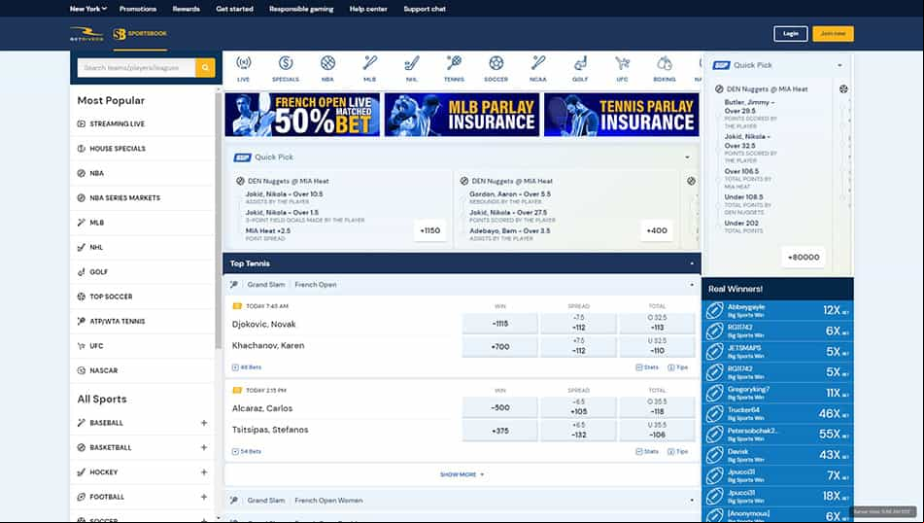This screenshot has height=523, width=924.
Task: Click the orange search magnifier button
Action: pyautogui.click(x=205, y=68)
